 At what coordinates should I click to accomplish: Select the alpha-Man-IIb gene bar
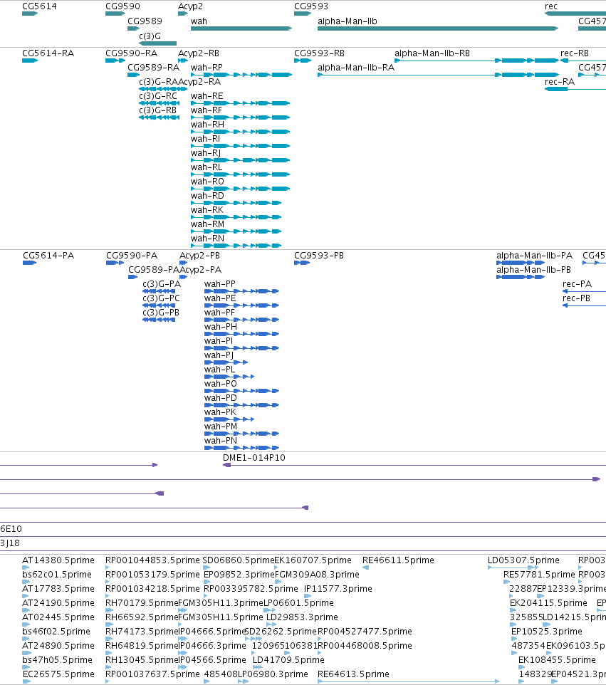point(438,28)
